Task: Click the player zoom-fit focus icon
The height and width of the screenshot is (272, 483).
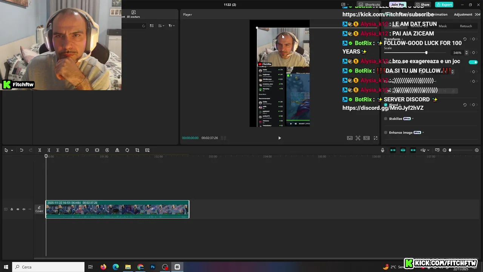Action: (358, 138)
